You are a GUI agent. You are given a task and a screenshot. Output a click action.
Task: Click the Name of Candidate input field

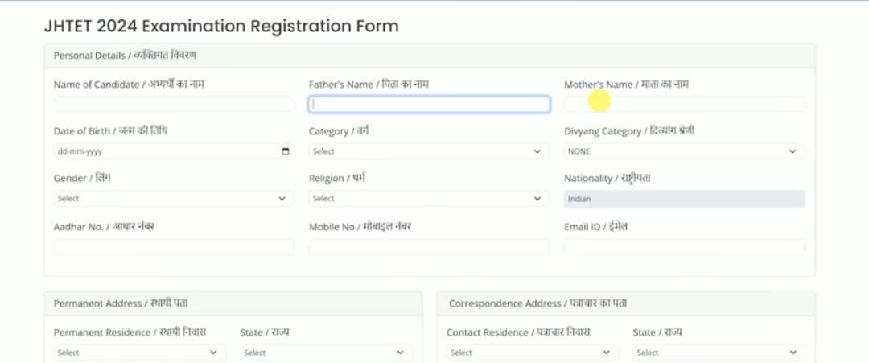point(174,105)
